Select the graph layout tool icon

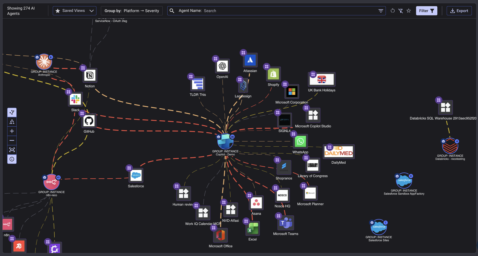coord(12,112)
